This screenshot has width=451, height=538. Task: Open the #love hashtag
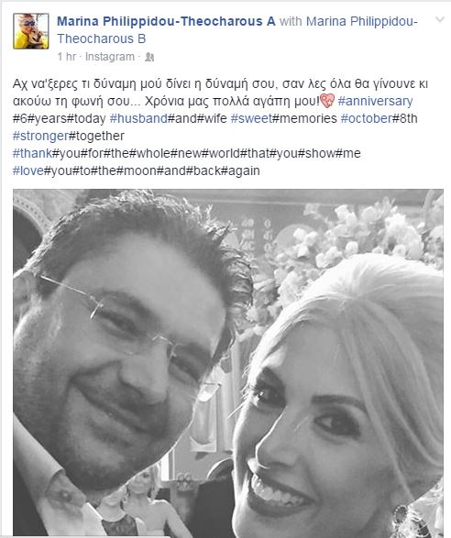point(28,170)
